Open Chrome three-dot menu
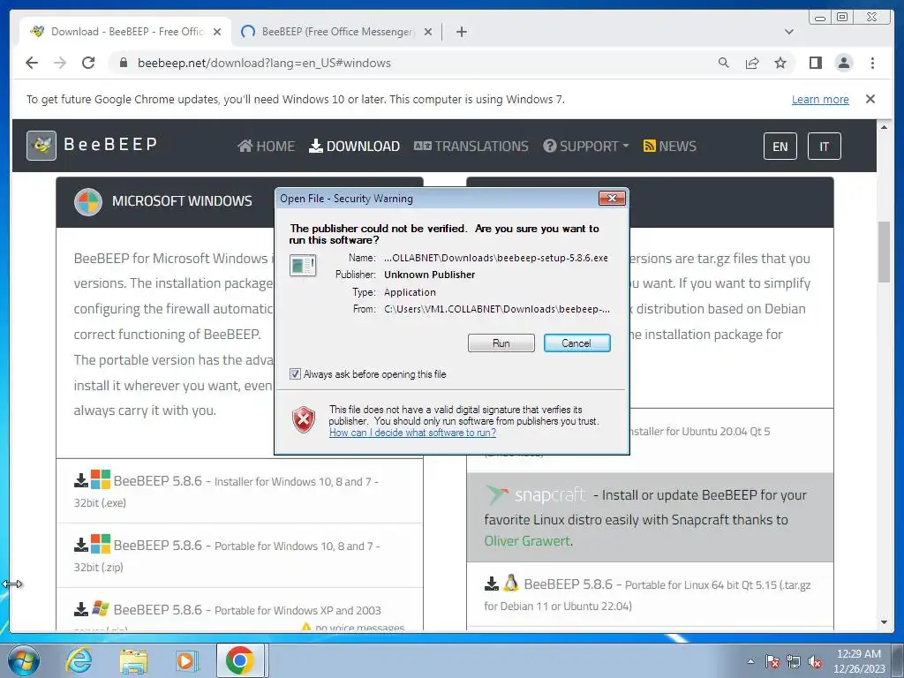Screen dimensions: 904x678 pos(872,63)
